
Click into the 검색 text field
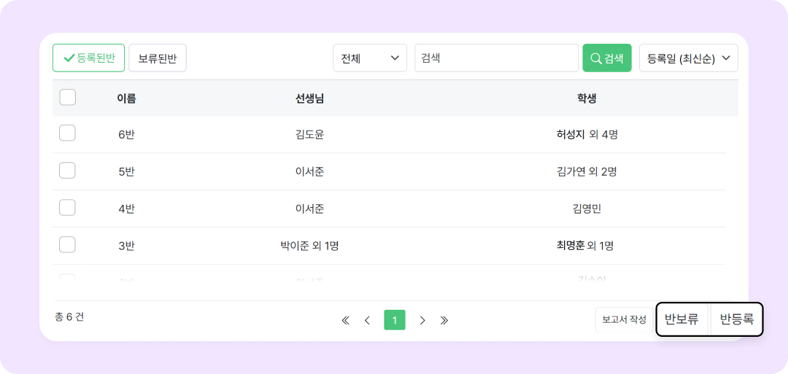(496, 58)
